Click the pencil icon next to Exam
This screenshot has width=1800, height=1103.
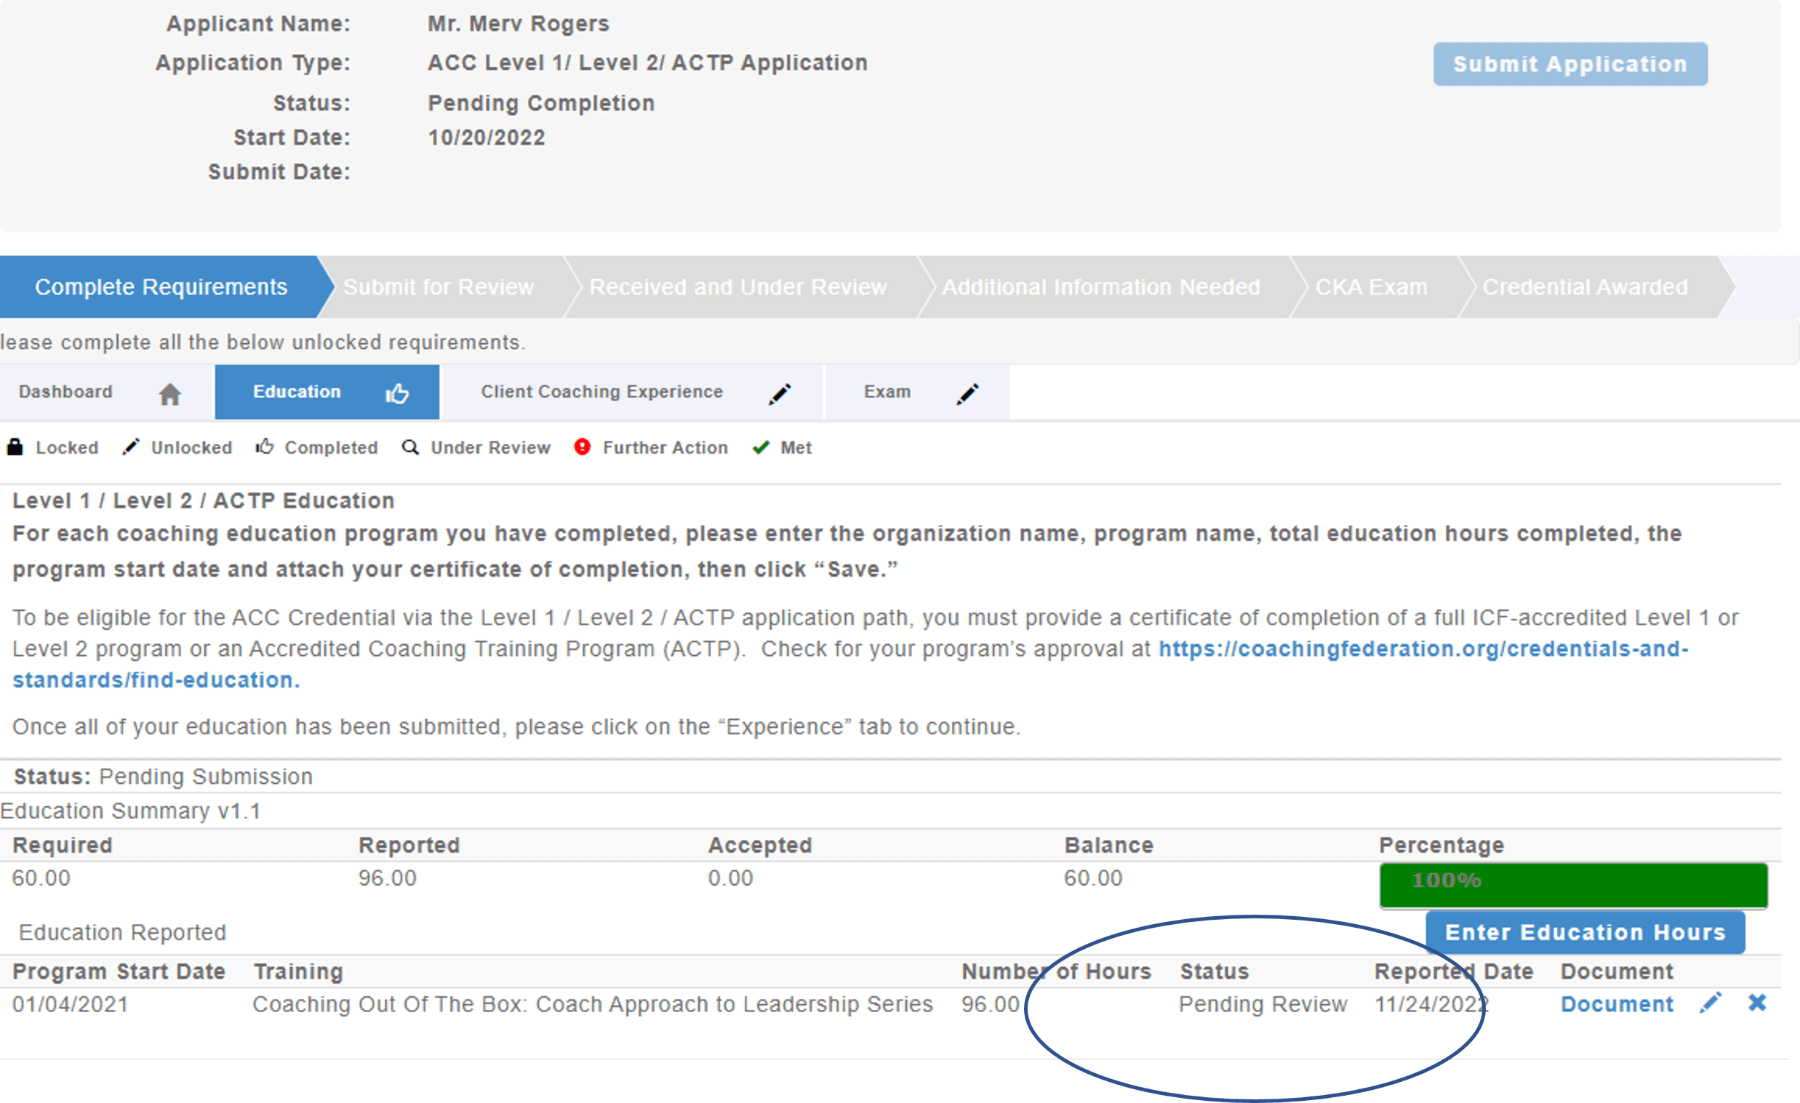(x=967, y=393)
